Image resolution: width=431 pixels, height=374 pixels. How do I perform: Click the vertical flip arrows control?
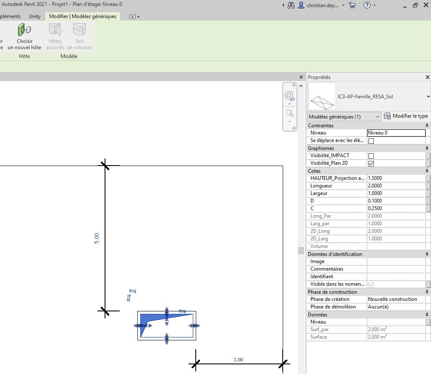(x=129, y=298)
